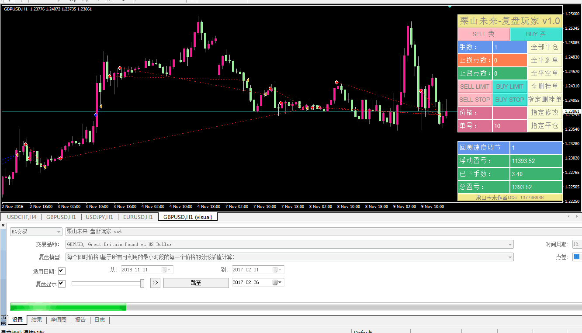The image size is (582, 333).
Task: Click the 止盈点数 take profit input field
Action: 510,73
